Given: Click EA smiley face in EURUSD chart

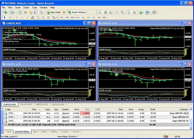Looking at the screenshot, I should (x=87, y=28).
